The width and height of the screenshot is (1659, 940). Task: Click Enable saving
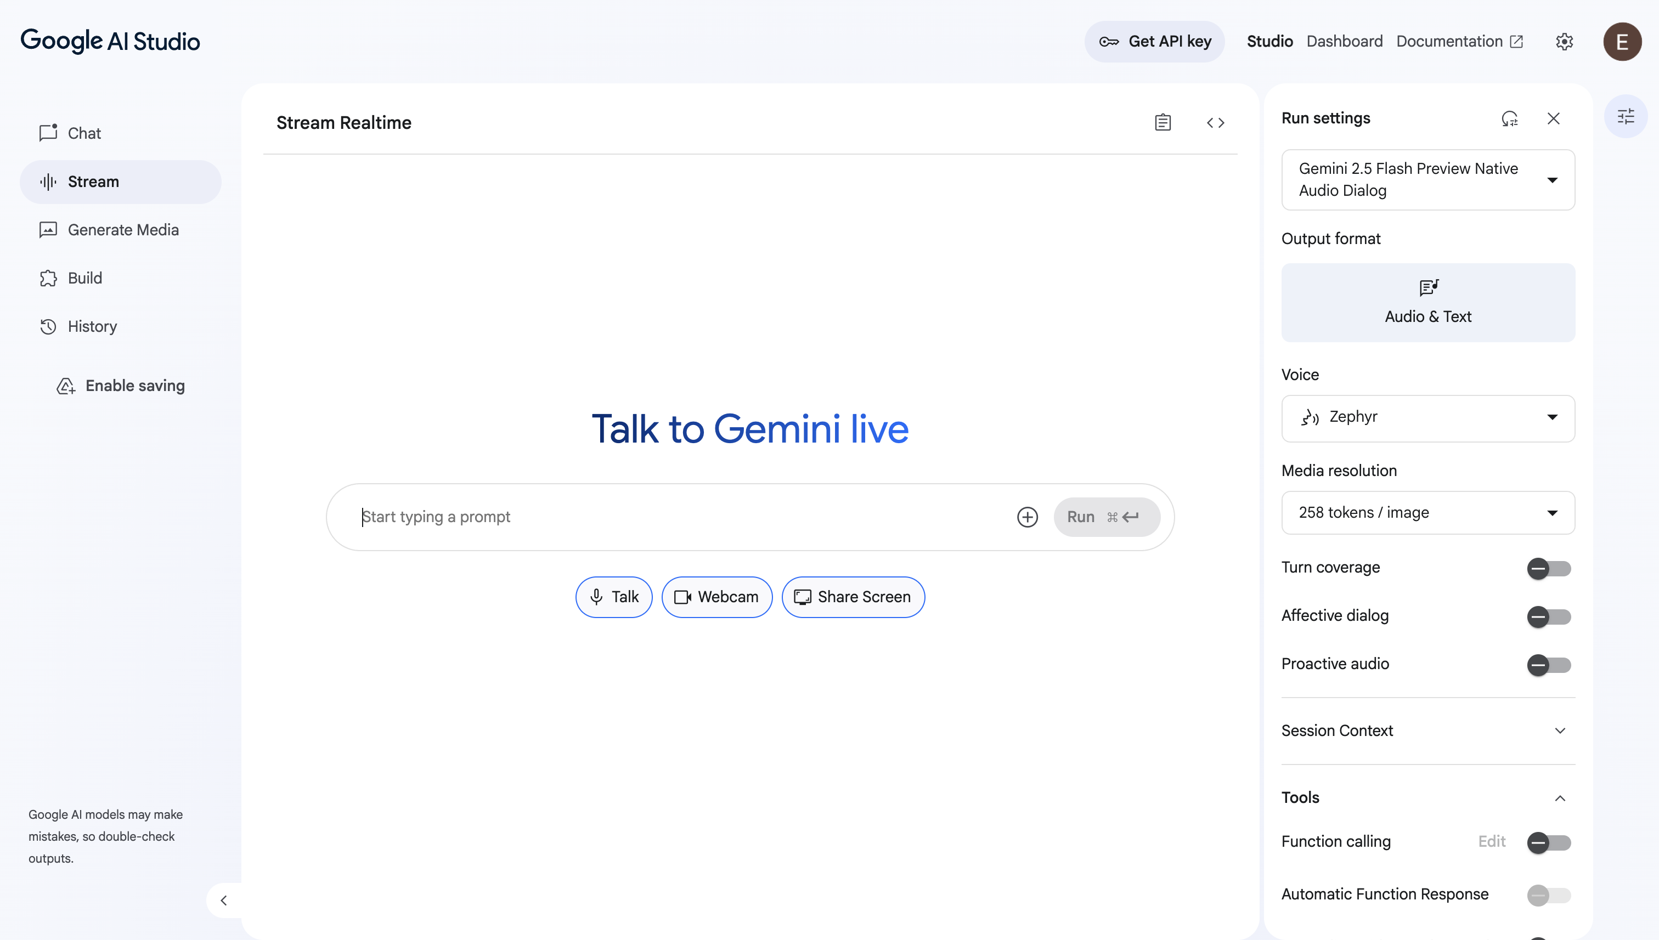(x=121, y=386)
